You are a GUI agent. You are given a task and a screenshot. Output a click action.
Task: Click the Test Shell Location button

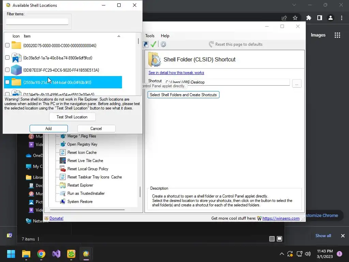pos(72,117)
